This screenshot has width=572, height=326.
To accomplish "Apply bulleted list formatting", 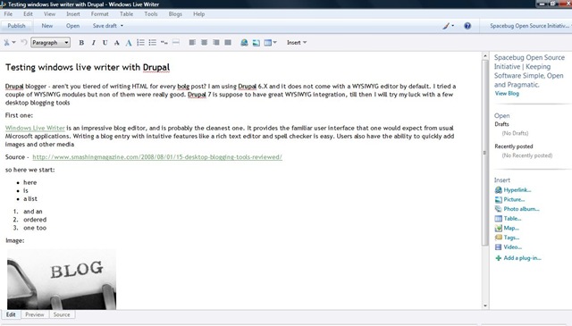I will 153,43.
